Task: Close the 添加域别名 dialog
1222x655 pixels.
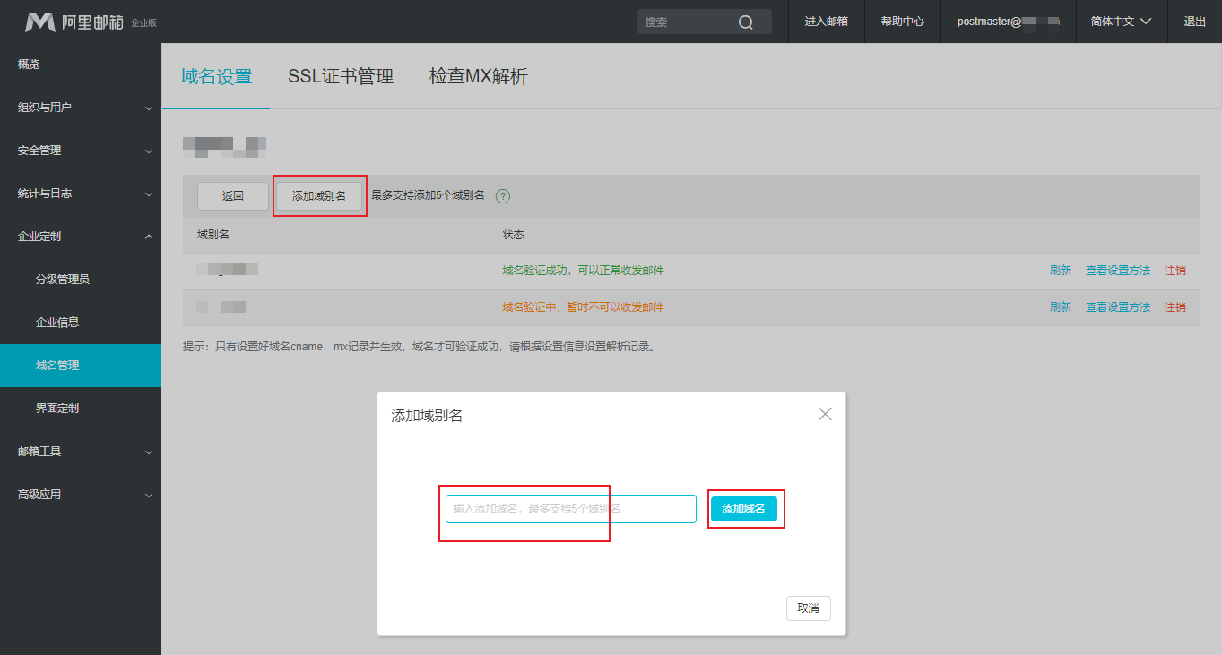Action: [825, 414]
